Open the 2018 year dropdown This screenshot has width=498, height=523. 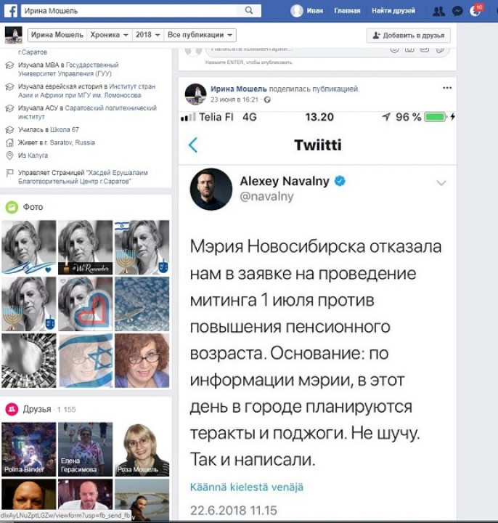click(148, 35)
